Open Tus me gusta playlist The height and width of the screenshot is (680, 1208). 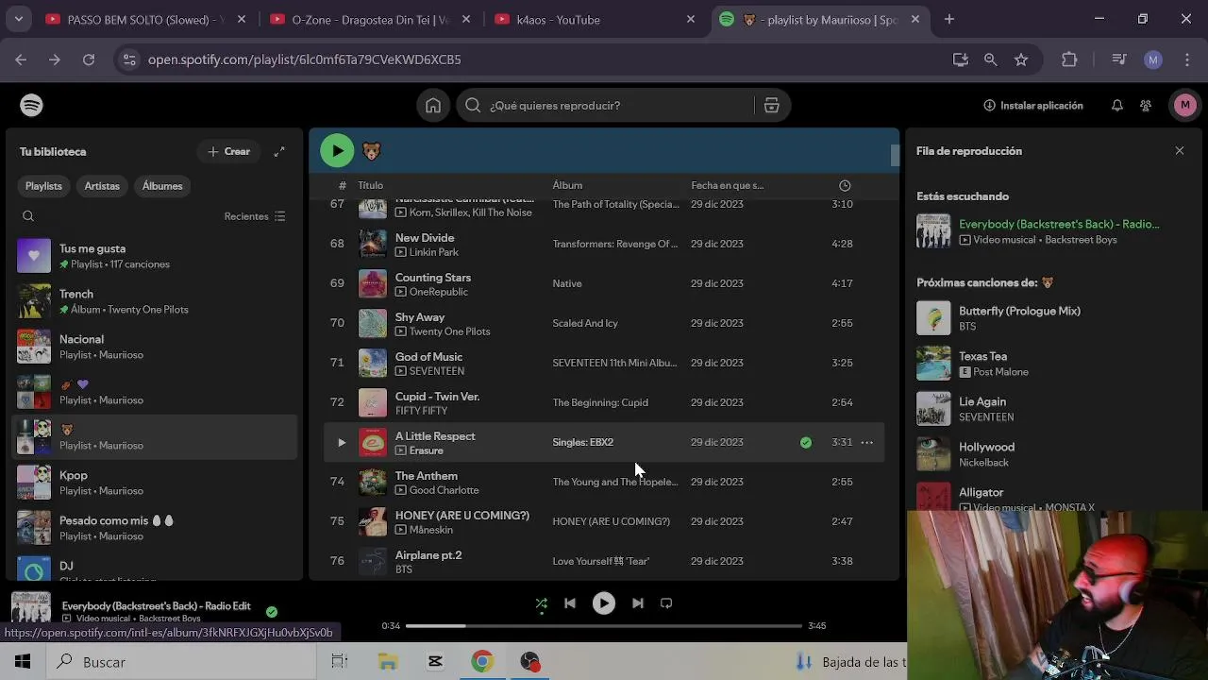[156, 256]
